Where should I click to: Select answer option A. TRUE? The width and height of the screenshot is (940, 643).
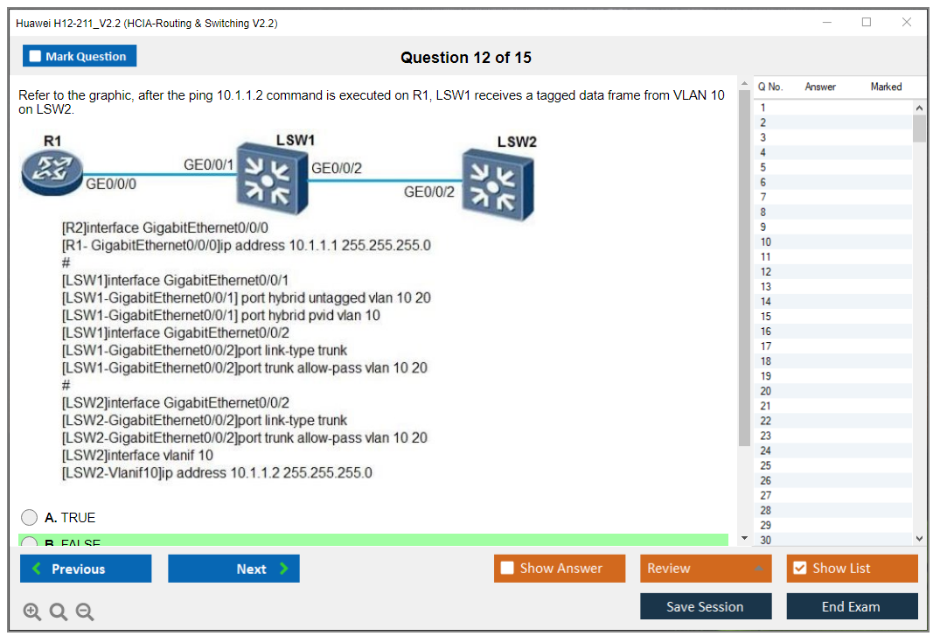(30, 518)
